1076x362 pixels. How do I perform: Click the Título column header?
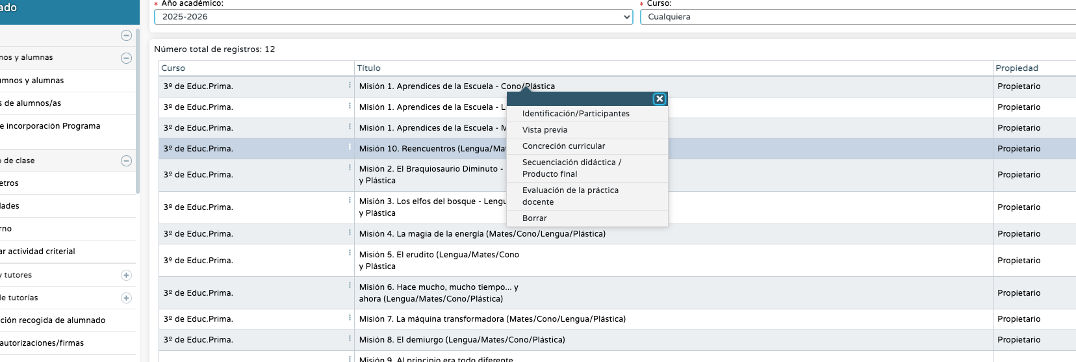[x=368, y=68]
